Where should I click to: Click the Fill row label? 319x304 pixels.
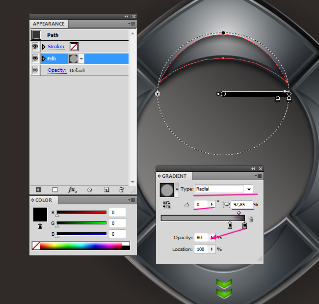(52, 58)
